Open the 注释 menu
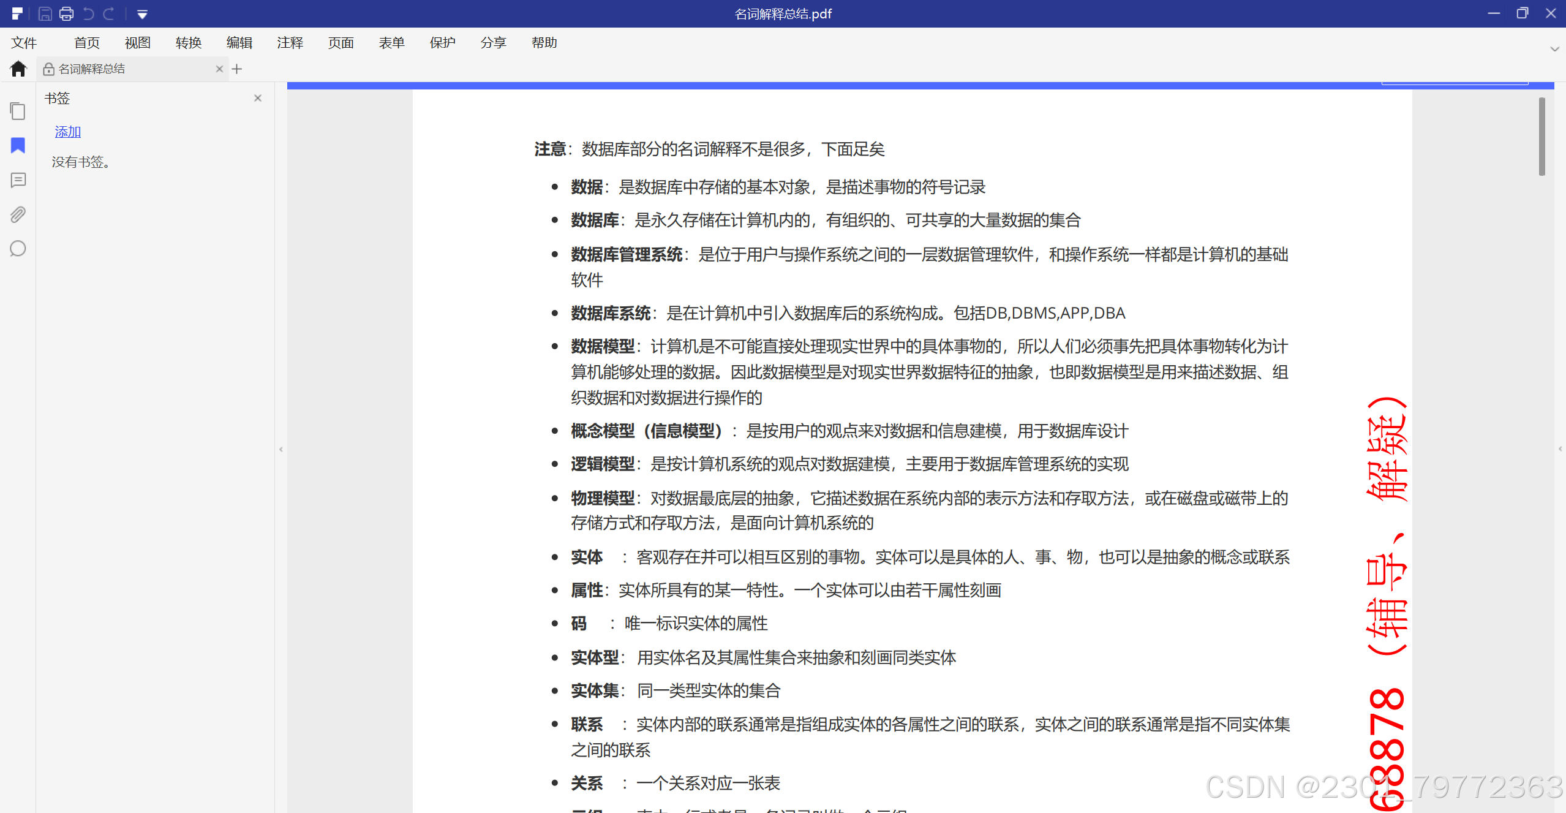1566x813 pixels. click(290, 43)
